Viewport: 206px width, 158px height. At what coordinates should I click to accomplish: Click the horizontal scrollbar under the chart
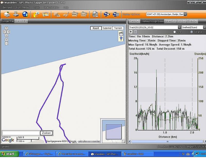167,142
